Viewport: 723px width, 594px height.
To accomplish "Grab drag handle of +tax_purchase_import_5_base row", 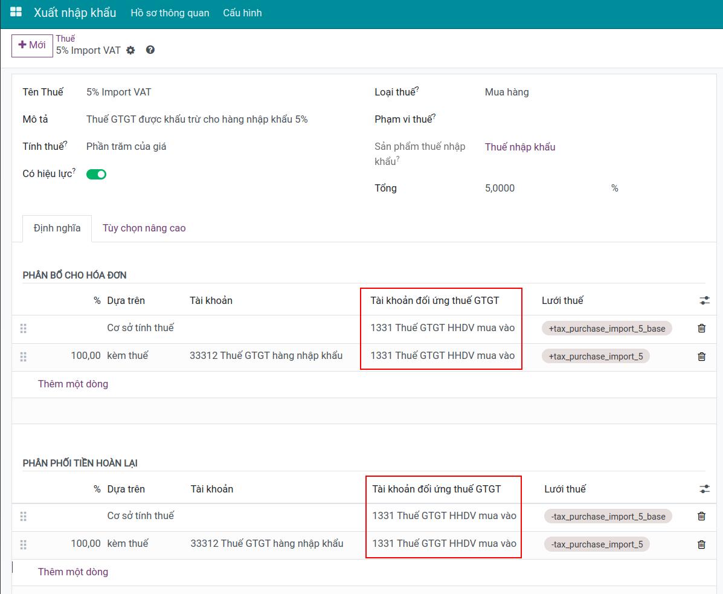I will tap(24, 328).
